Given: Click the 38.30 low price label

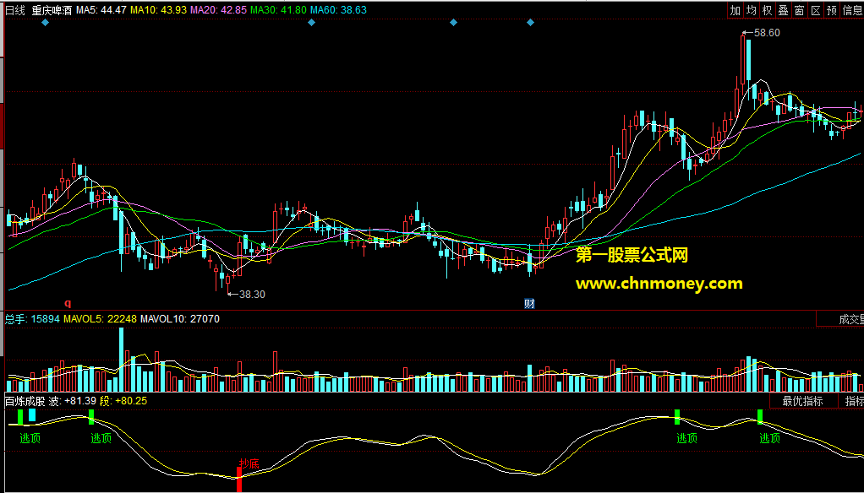Looking at the screenshot, I should coord(253,295).
